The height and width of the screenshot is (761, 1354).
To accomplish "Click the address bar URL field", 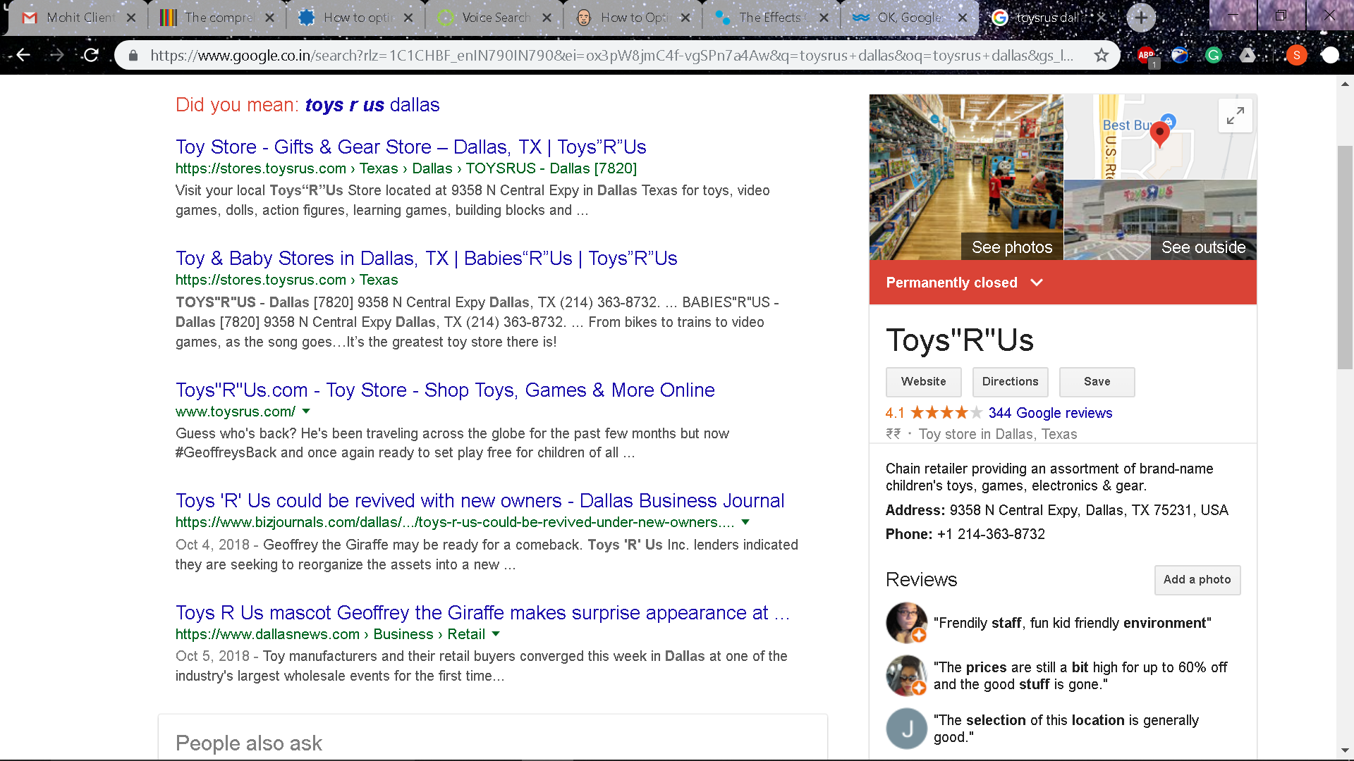I will (x=612, y=56).
